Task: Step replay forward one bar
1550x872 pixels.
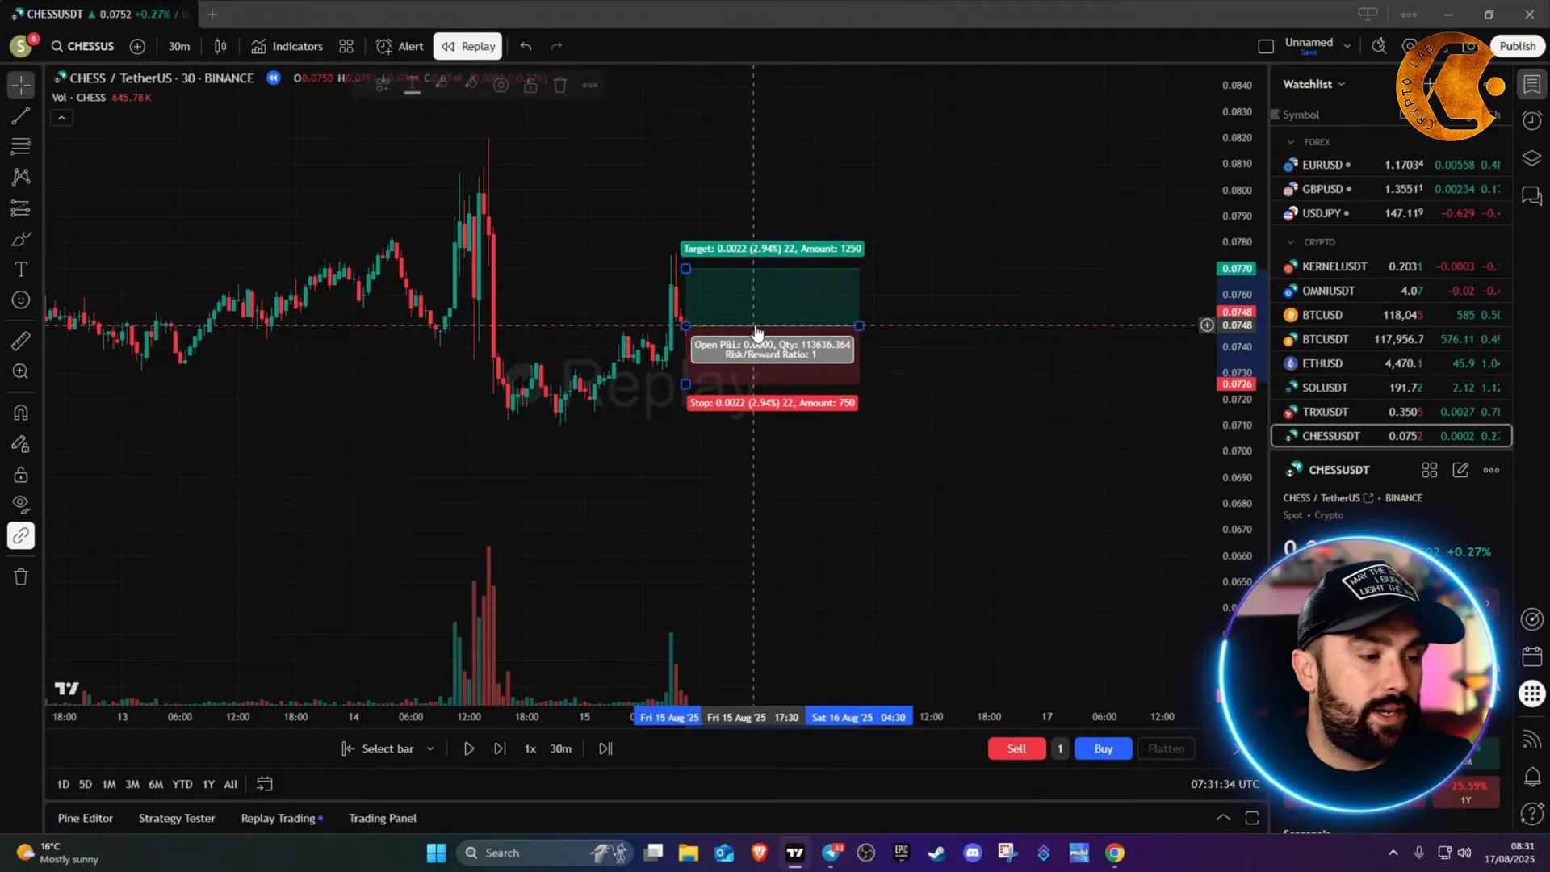Action: 500,748
